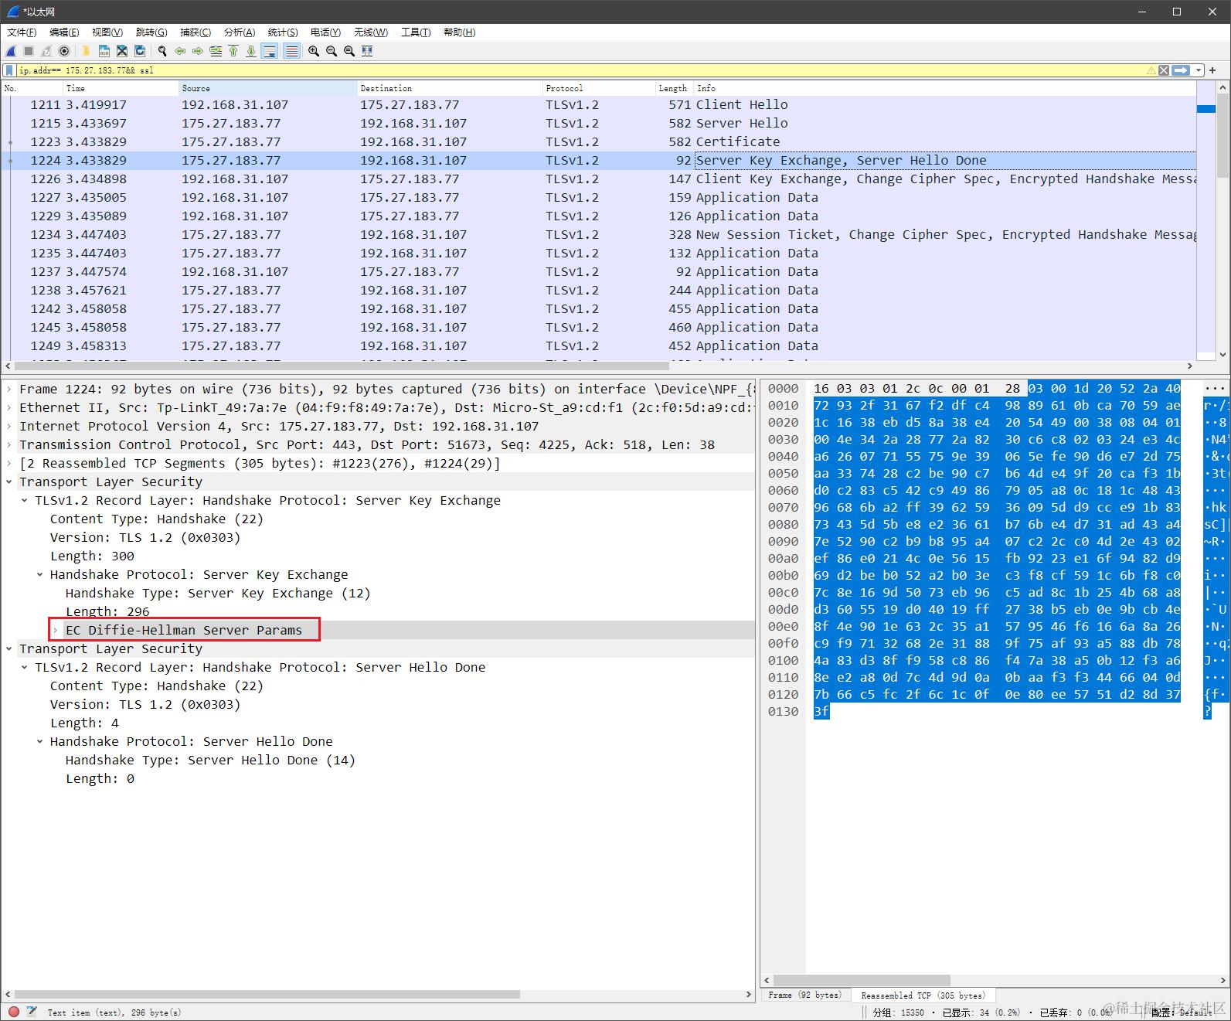
Task: Expand the Internet Protocol Version 4 node
Action: point(9,426)
